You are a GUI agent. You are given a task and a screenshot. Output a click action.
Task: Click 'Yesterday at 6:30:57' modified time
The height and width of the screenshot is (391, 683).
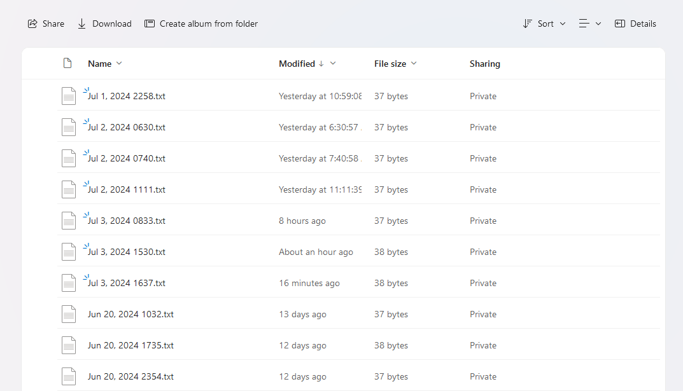320,127
